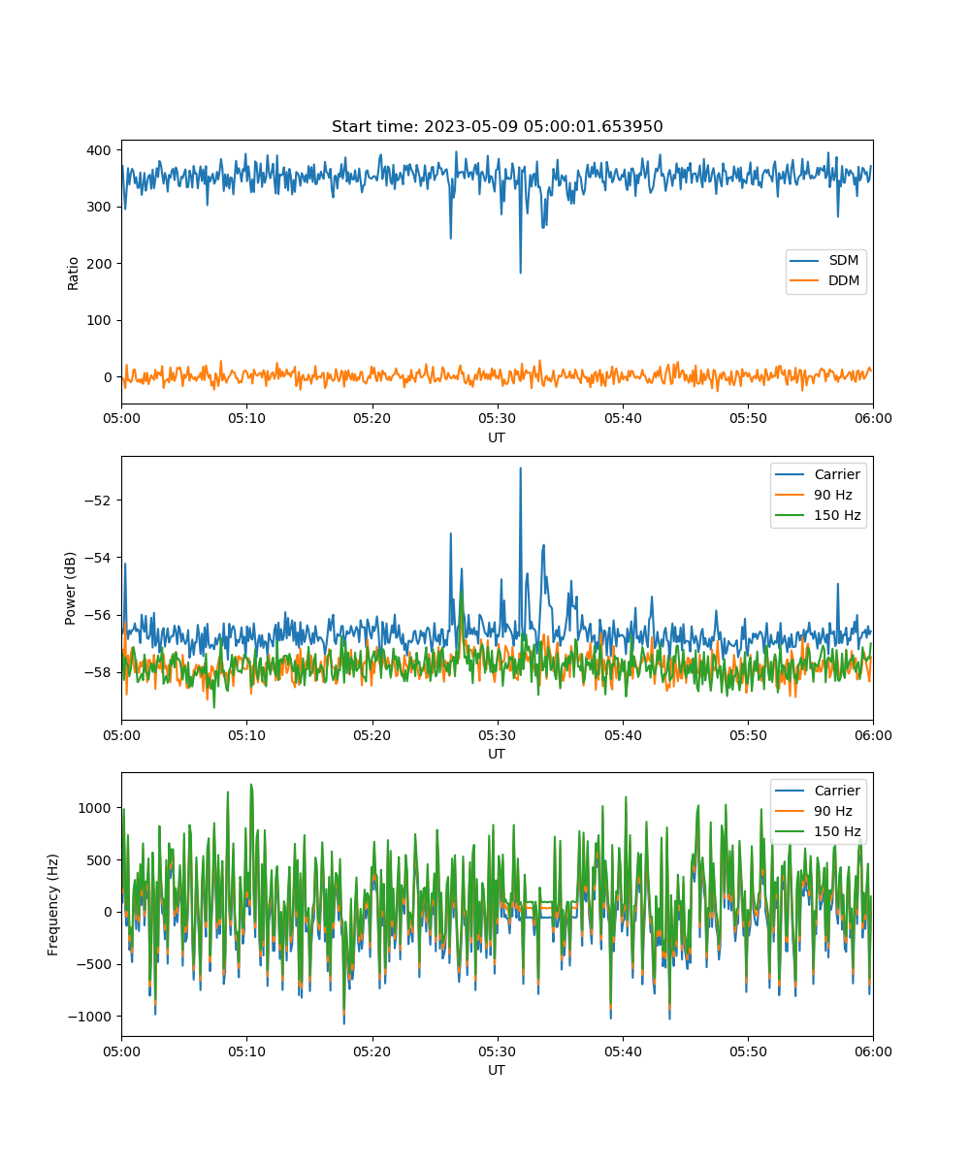This screenshot has height=1164, width=970.
Task: Click the "06:00" tick under the Ratio plot
Action: click(x=873, y=419)
